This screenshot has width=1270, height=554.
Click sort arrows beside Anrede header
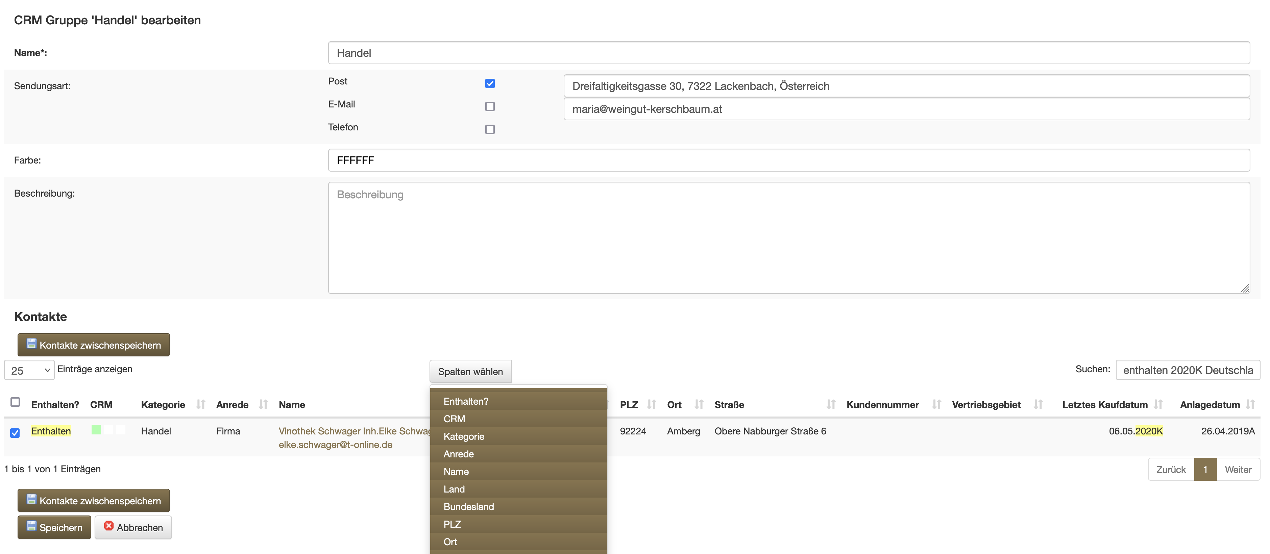click(x=263, y=405)
